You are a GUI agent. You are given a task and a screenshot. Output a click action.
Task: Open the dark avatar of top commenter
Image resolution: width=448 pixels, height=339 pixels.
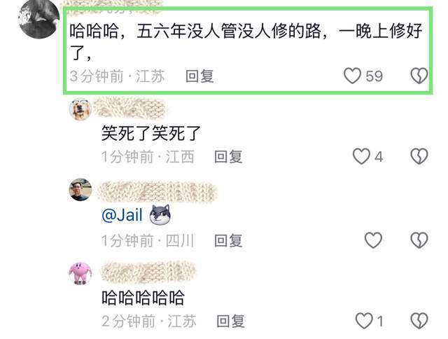(39, 19)
